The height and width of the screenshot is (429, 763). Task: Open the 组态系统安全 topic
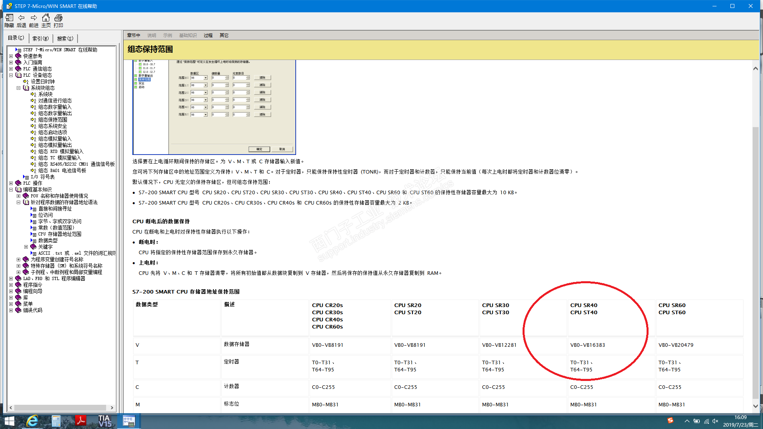click(52, 126)
